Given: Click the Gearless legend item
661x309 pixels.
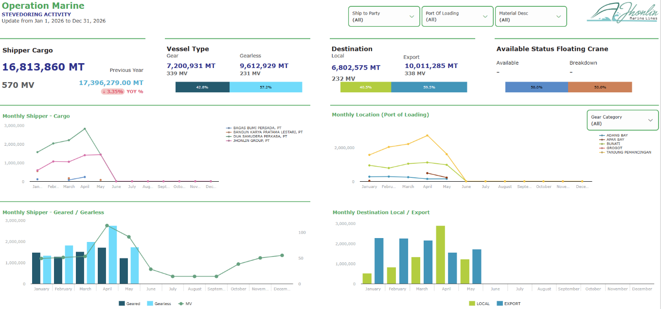Looking at the screenshot, I should [159, 304].
